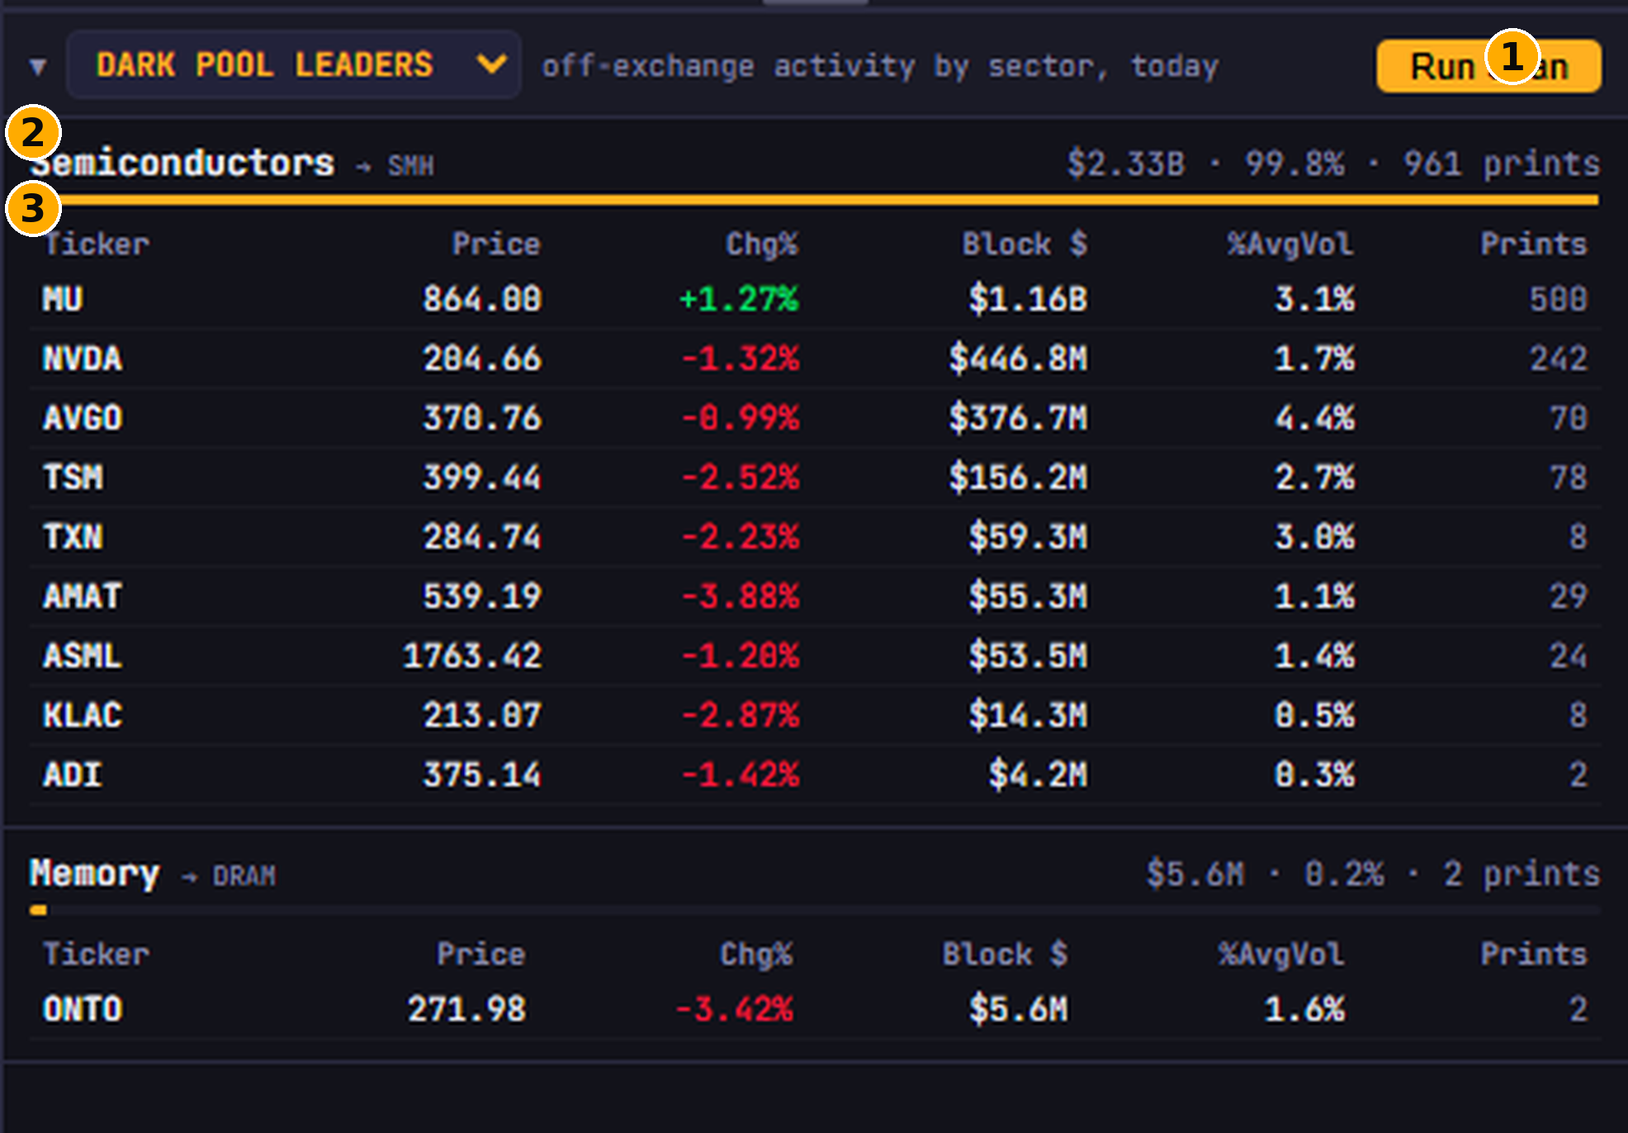Click ONTO price 271.98
This screenshot has width=1628, height=1133.
pos(467,1009)
